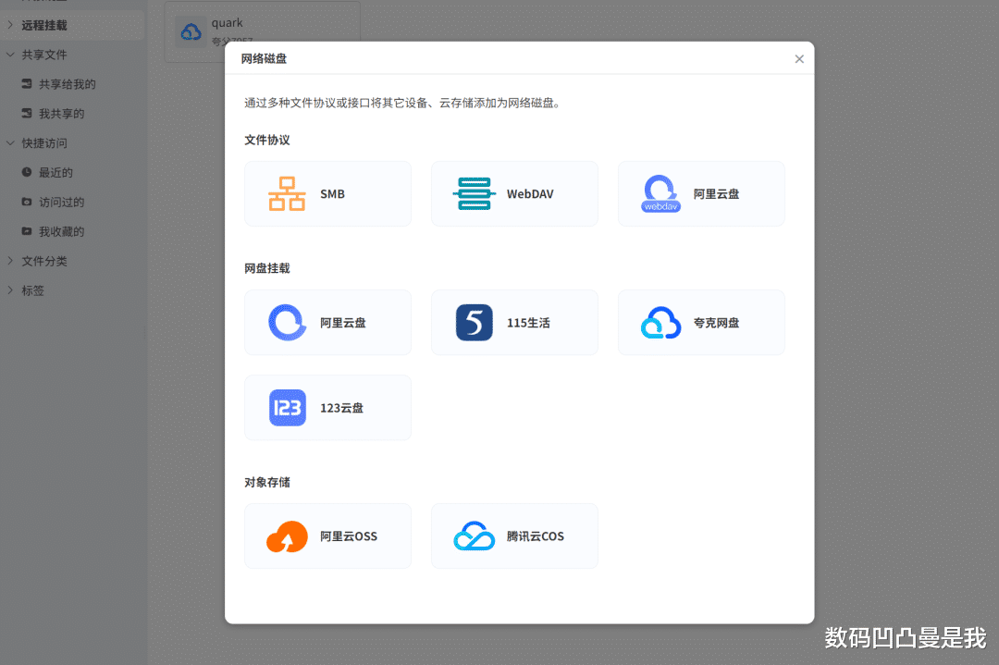Screen dimensions: 999x665
Task: Select 远程挂载 in sidebar
Action: 44,26
